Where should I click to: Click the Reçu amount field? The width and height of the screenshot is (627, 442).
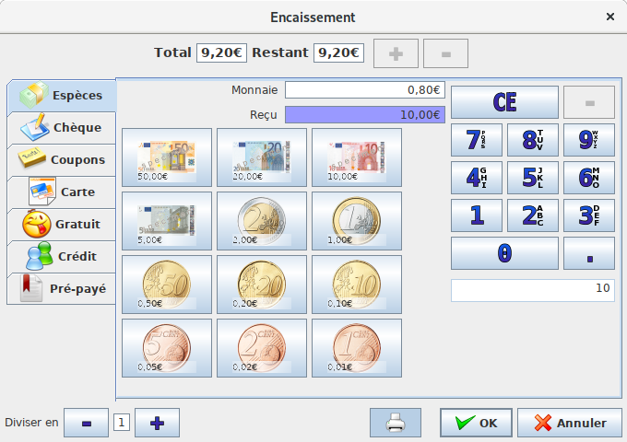click(x=365, y=115)
